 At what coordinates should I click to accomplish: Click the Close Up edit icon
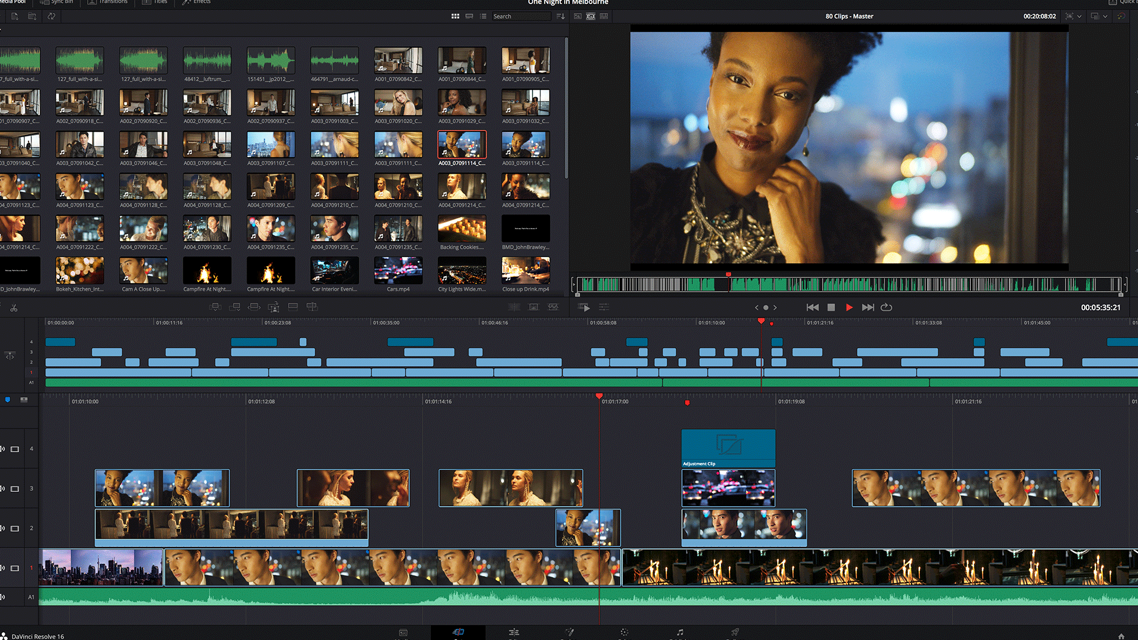pyautogui.click(x=273, y=307)
